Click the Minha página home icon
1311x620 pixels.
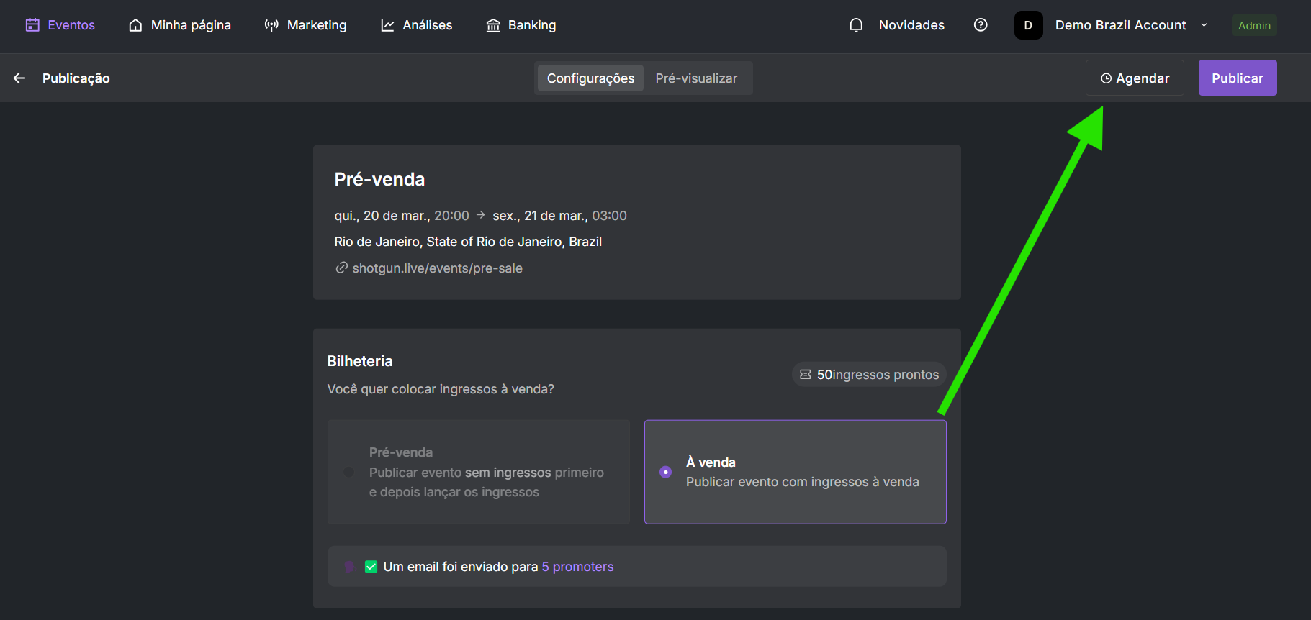(x=135, y=25)
